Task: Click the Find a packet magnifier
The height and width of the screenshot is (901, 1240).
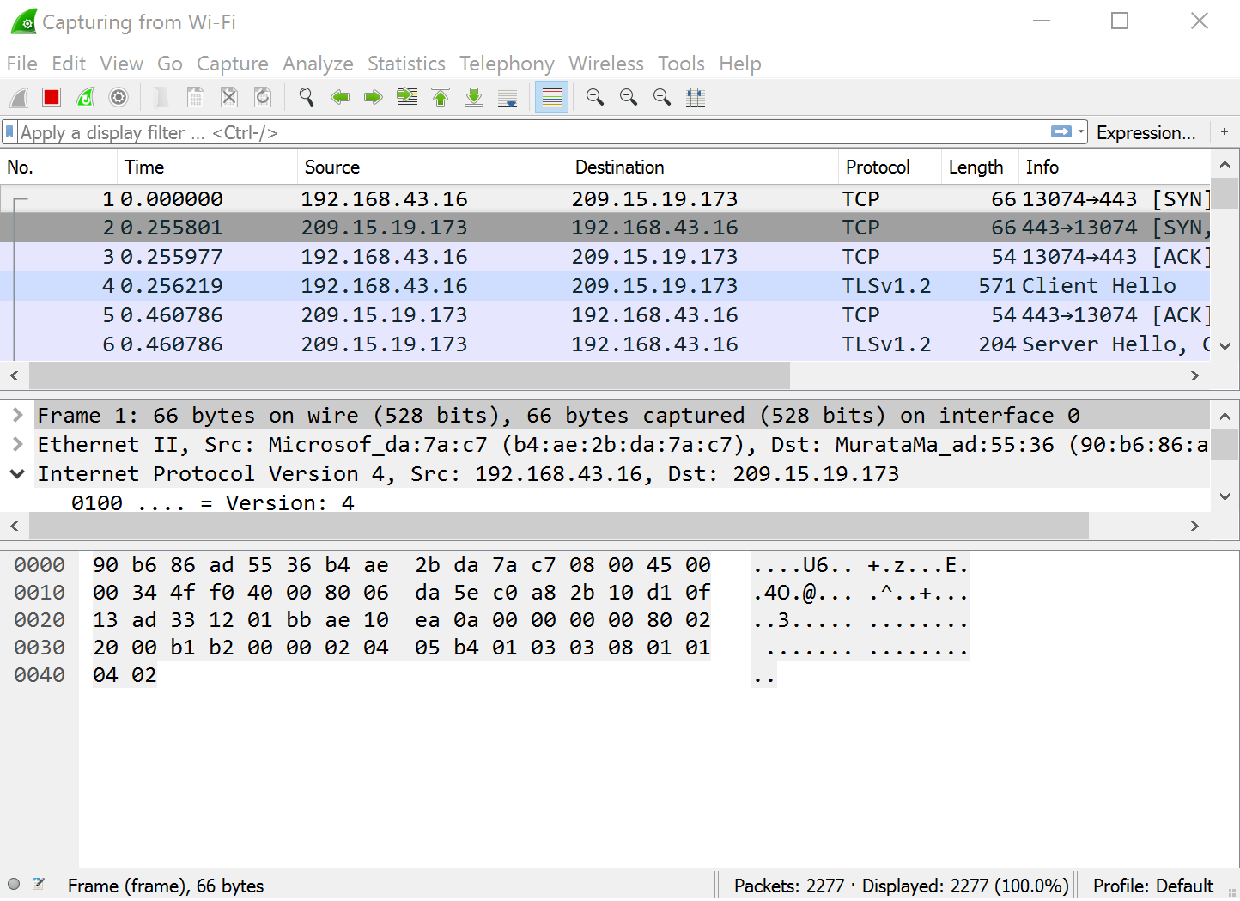Action: point(306,98)
